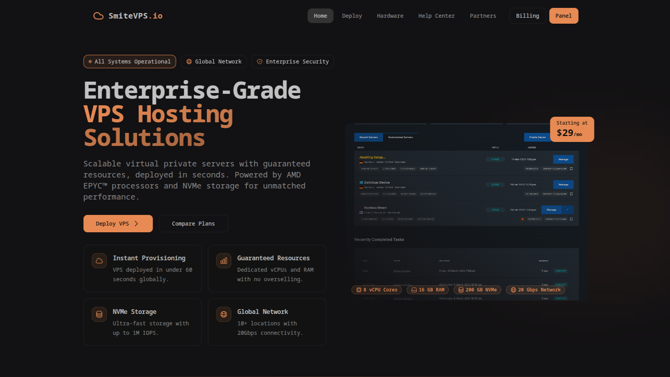The width and height of the screenshot is (670, 377).
Task: Toggle bookmark for Noxious Green server
Action: point(571,219)
